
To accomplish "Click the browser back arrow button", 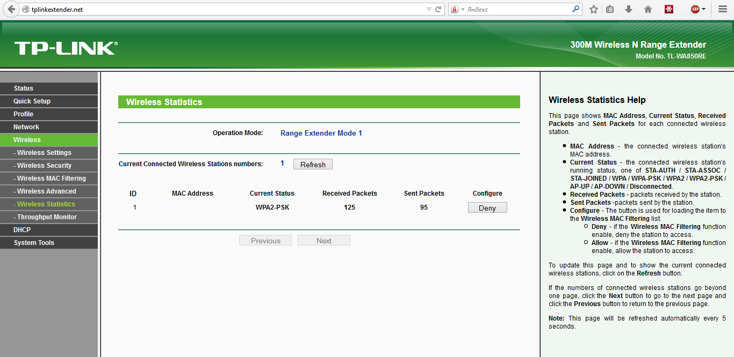I will (x=11, y=9).
